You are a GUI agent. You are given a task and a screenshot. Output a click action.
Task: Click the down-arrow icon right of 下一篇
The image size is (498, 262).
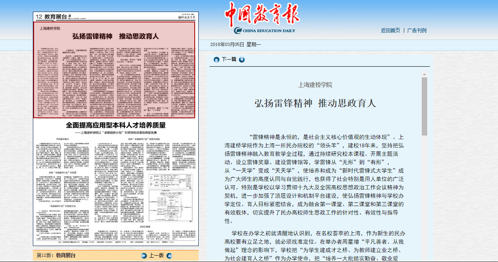(242, 60)
